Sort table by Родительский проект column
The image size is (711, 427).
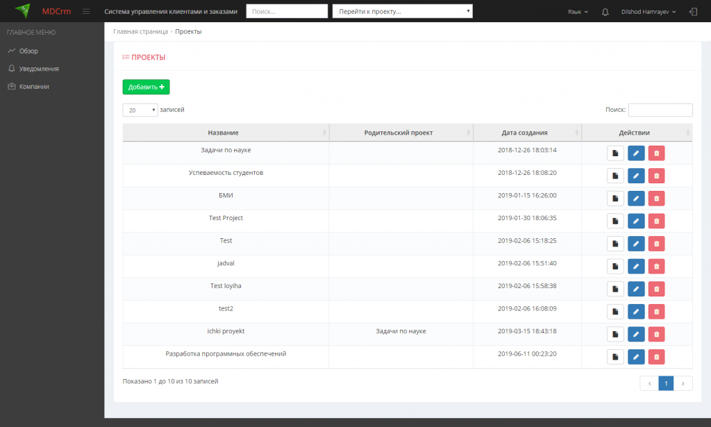coord(401,133)
